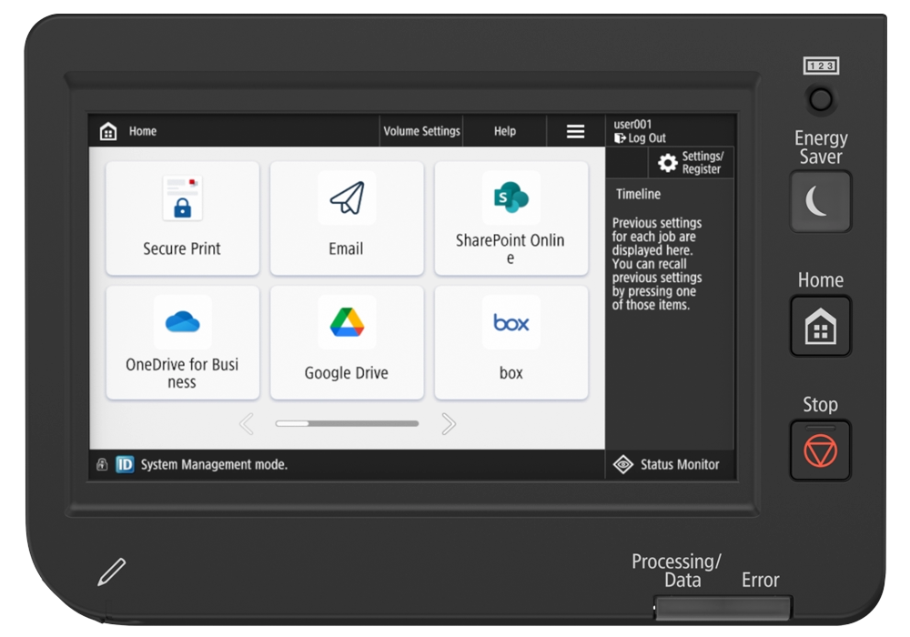Viewport: 910px width, 637px height.
Task: Open the box cloud storage tile
Action: [x=511, y=342]
